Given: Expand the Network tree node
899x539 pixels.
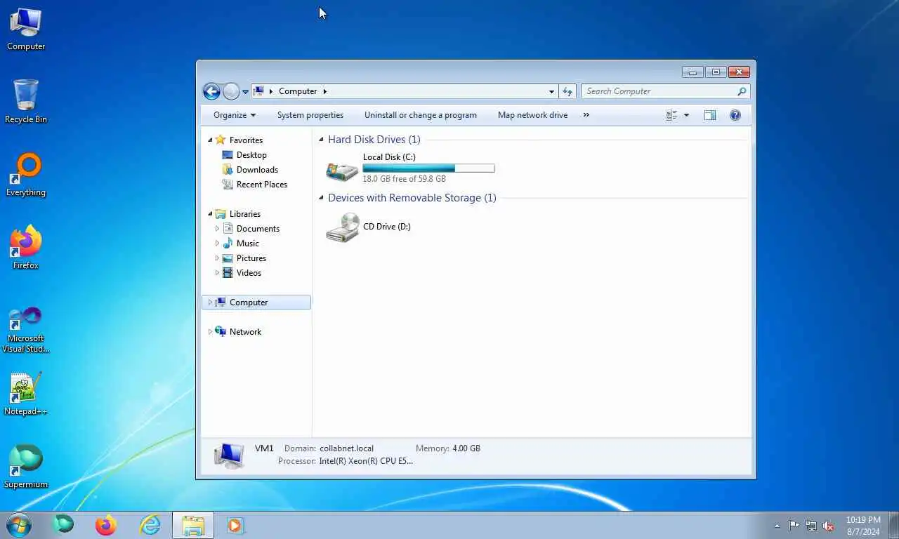Looking at the screenshot, I should [210, 332].
